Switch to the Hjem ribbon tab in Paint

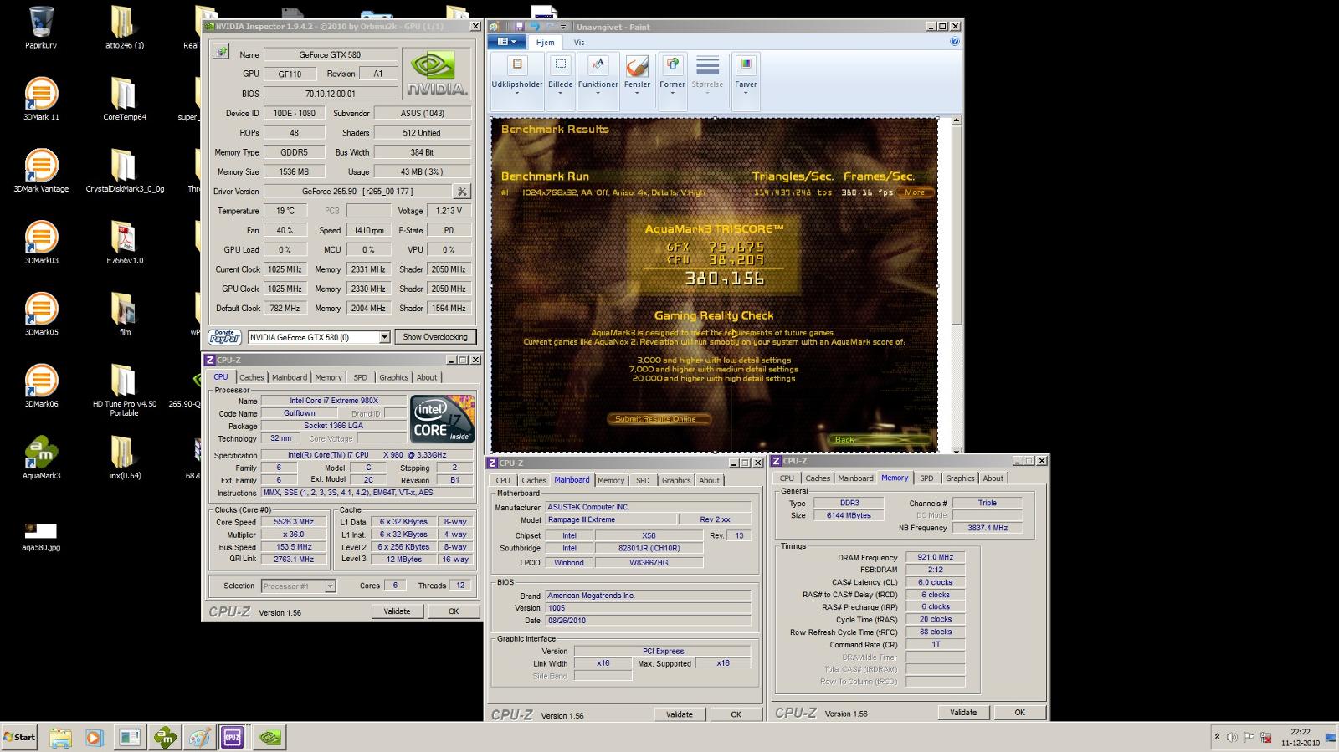[x=545, y=42]
